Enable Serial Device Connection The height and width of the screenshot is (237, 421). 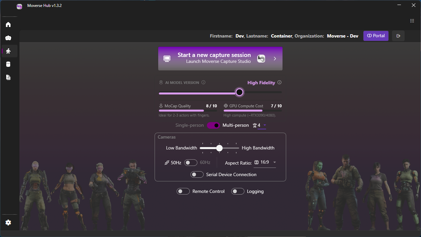[x=197, y=174]
